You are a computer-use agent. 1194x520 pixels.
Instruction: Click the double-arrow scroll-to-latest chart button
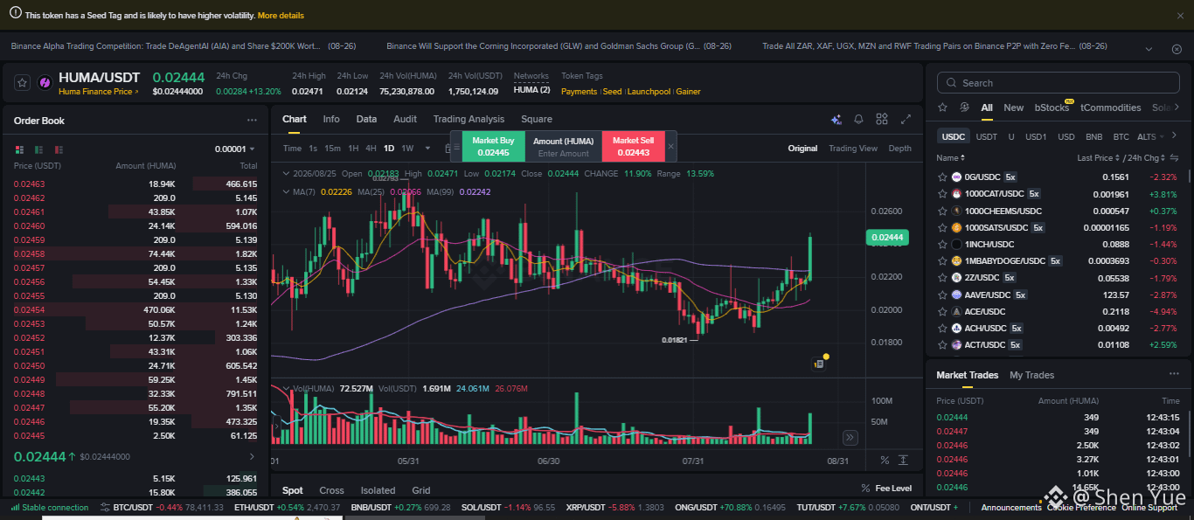pos(850,438)
